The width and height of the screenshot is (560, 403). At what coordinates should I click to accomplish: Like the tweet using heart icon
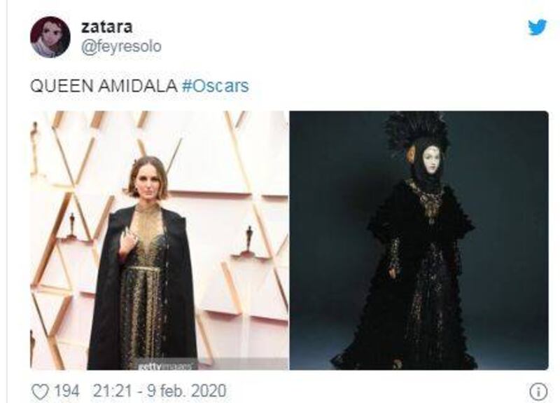click(40, 392)
